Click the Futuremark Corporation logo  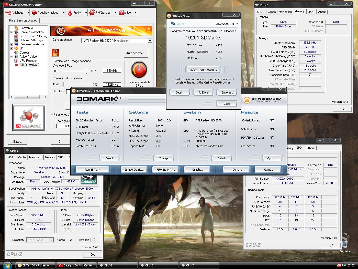click(x=262, y=100)
